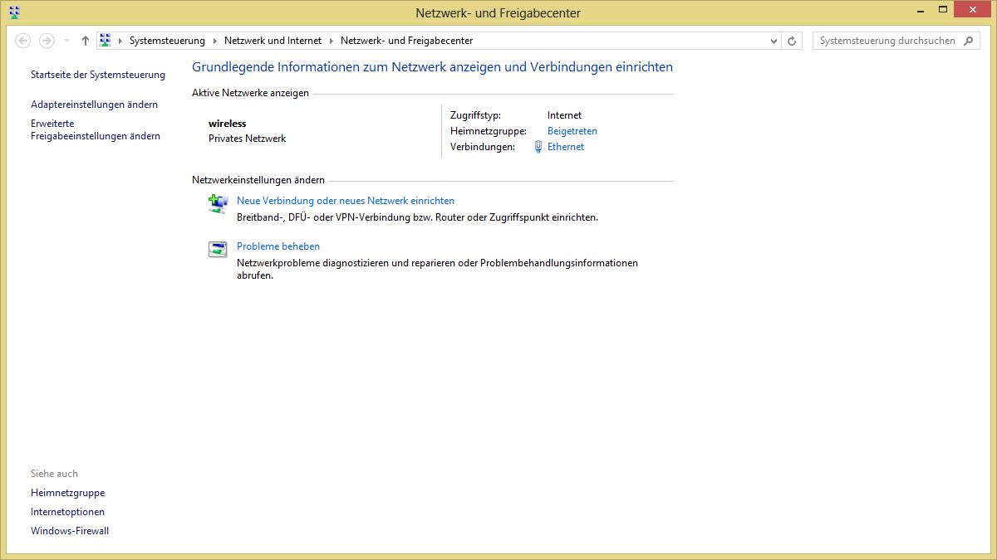
Task: Open the address bar history dropdown
Action: coord(774,41)
